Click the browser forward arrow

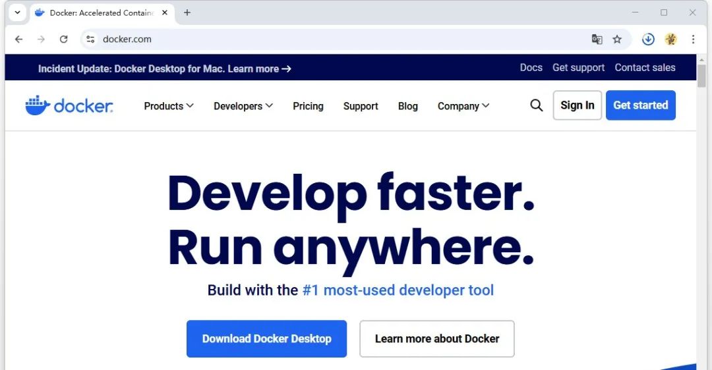point(41,40)
